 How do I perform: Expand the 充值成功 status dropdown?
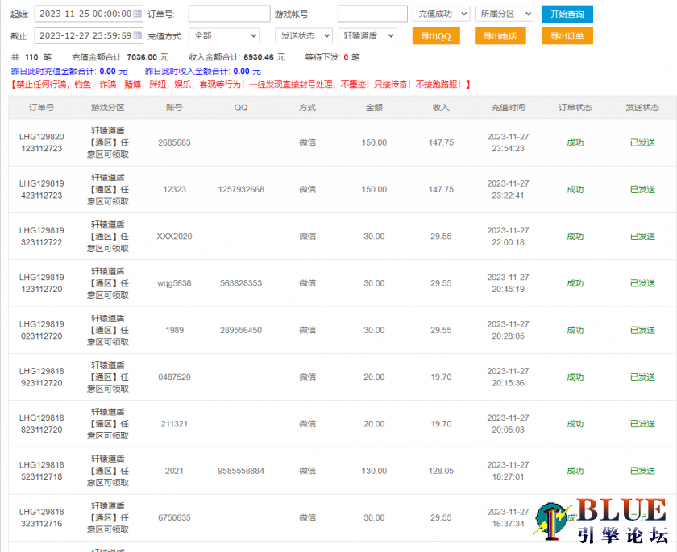click(x=441, y=14)
